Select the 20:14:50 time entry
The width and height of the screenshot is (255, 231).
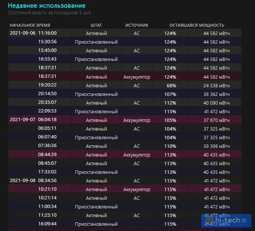tap(47, 94)
